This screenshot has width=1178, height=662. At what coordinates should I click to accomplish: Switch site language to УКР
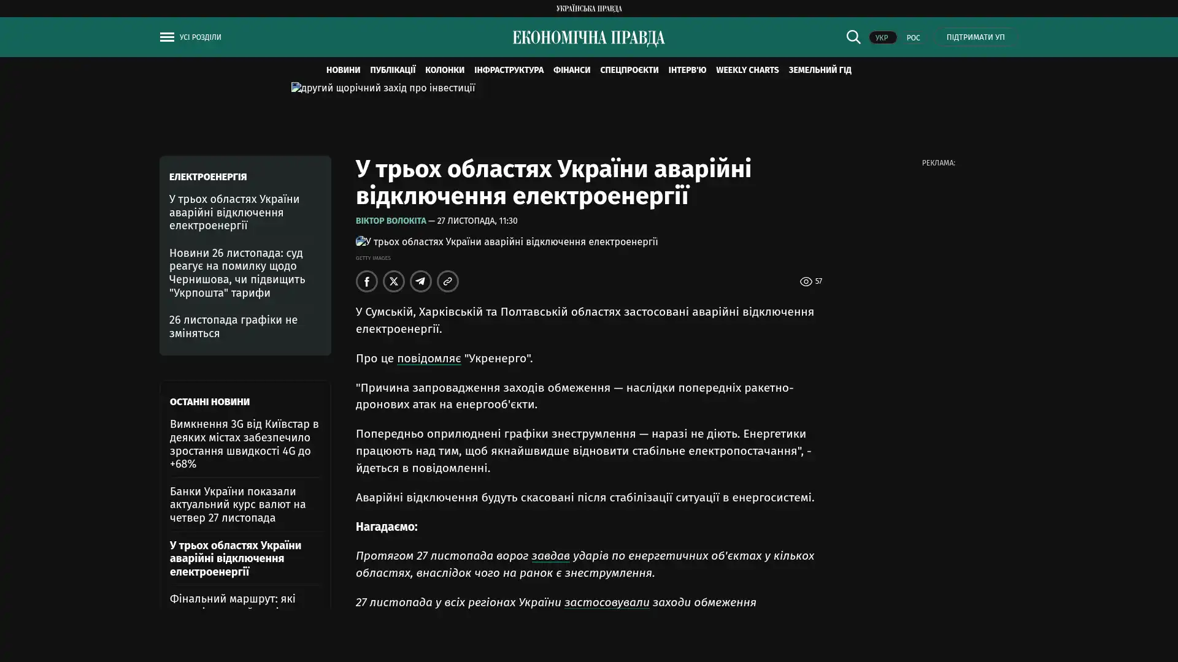tap(882, 38)
